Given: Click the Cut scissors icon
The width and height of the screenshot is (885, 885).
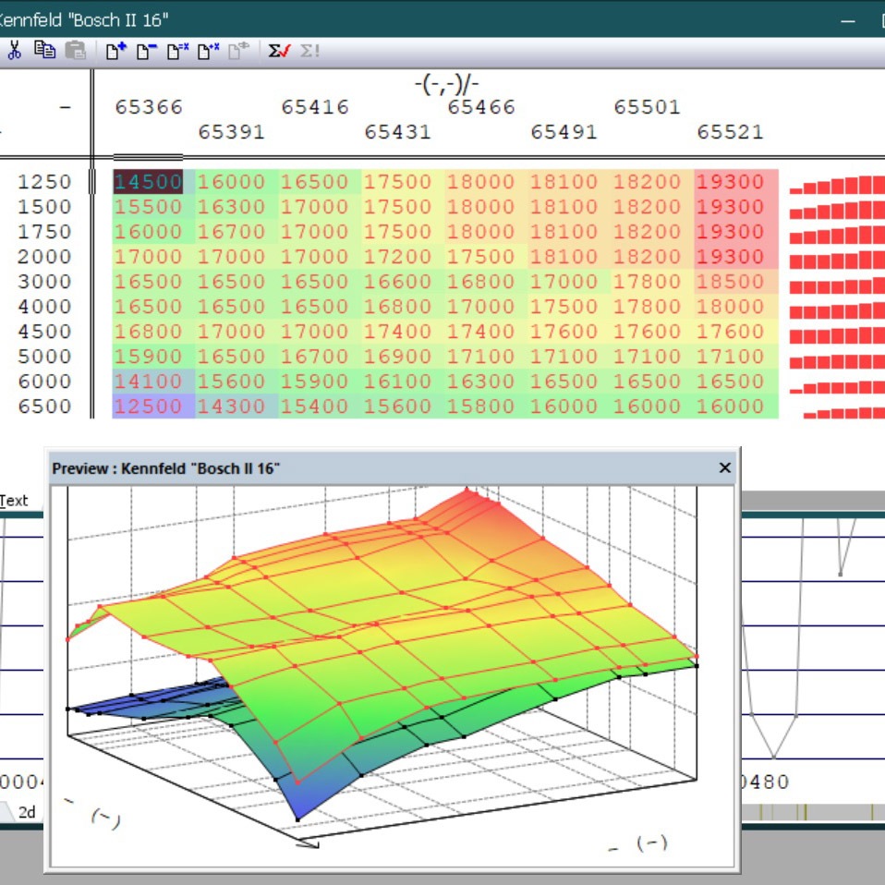Looking at the screenshot, I should [14, 50].
